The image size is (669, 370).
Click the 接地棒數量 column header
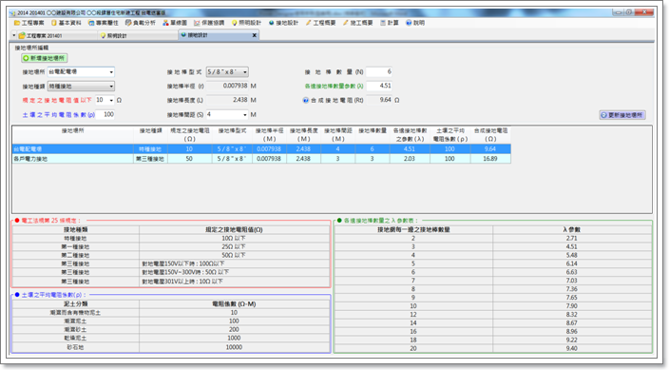point(373,134)
